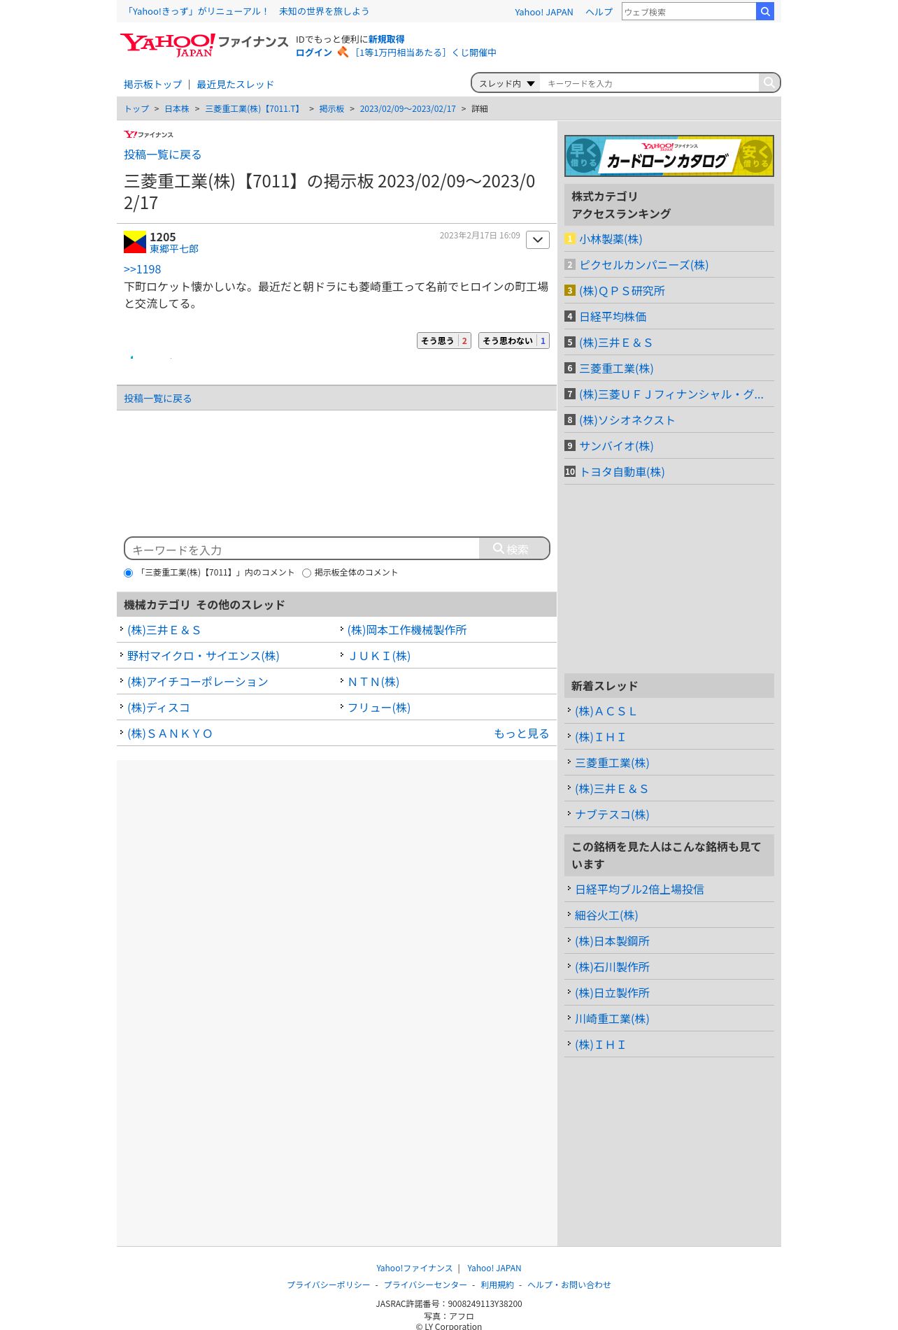
Task: Vote そう思わない on the post
Action: point(514,341)
